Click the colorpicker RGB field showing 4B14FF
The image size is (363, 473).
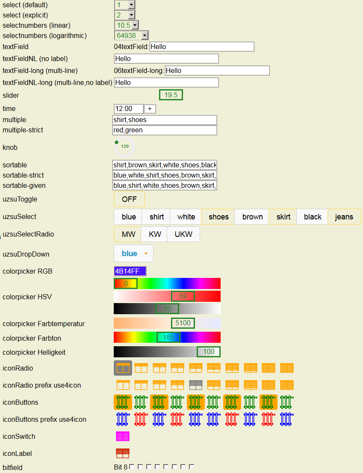130,272
